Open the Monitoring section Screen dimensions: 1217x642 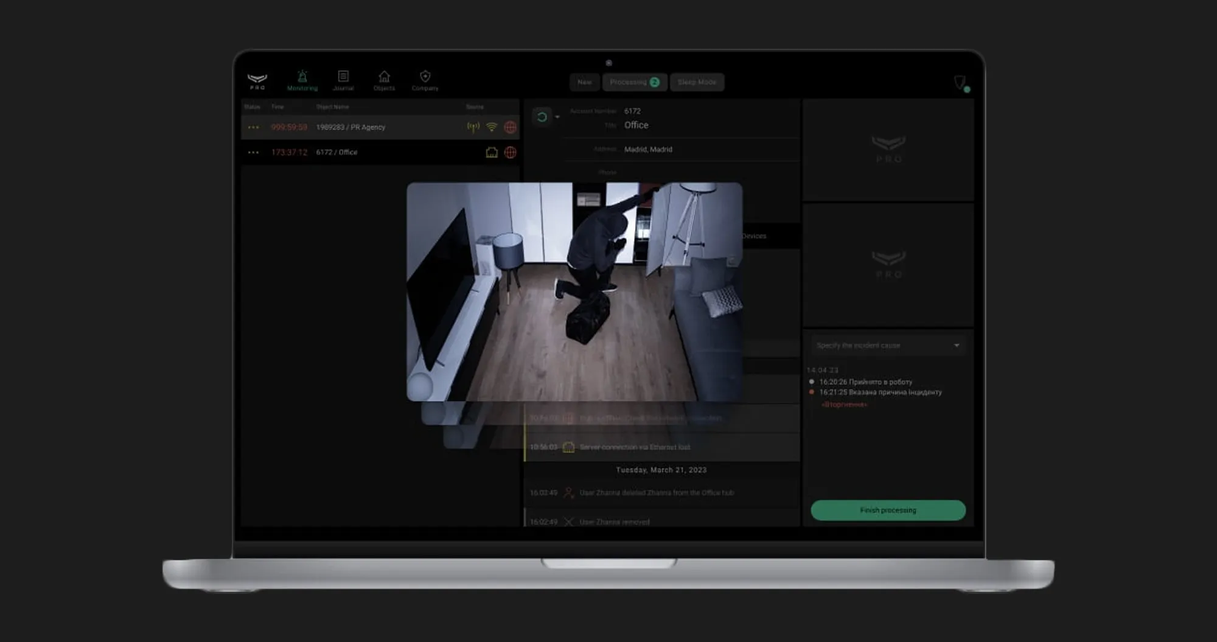[x=302, y=80]
